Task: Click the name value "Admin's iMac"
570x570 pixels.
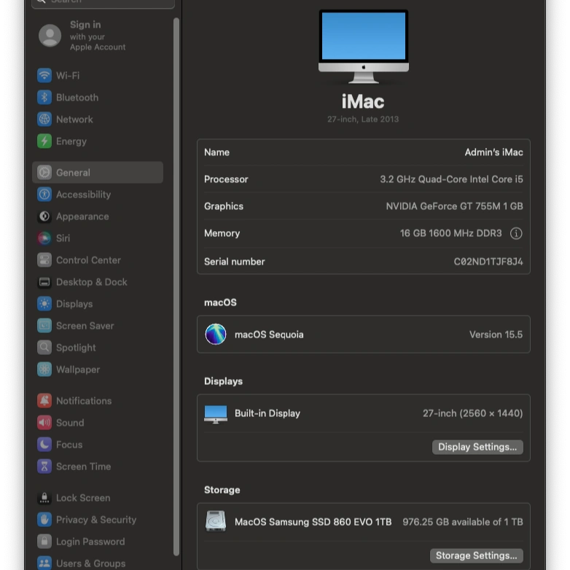Action: tap(493, 152)
